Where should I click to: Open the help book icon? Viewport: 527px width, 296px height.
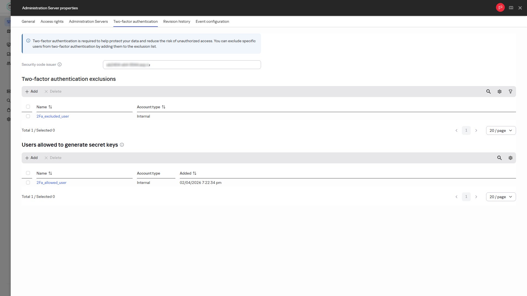511,8
